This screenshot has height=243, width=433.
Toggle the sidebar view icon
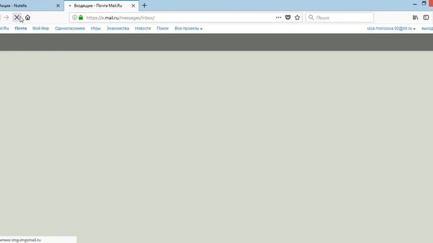(426, 18)
